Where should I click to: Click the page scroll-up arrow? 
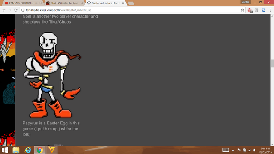coord(272,16)
